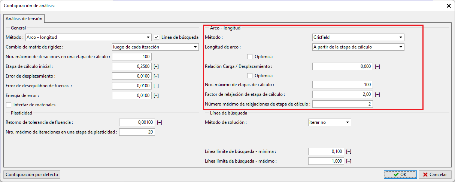Open the General Método dropdown

[x=88, y=37]
